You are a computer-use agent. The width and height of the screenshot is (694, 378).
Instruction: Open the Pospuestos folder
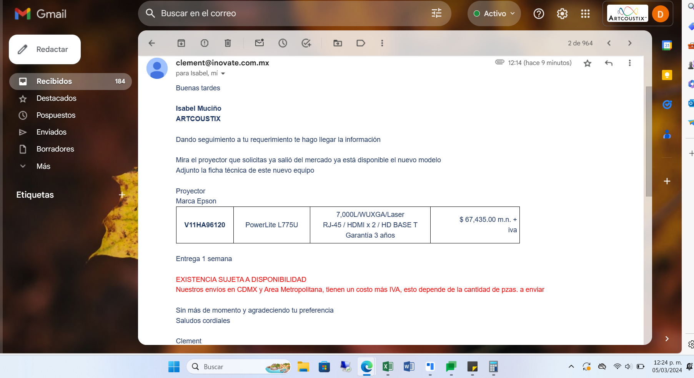[x=70, y=115]
